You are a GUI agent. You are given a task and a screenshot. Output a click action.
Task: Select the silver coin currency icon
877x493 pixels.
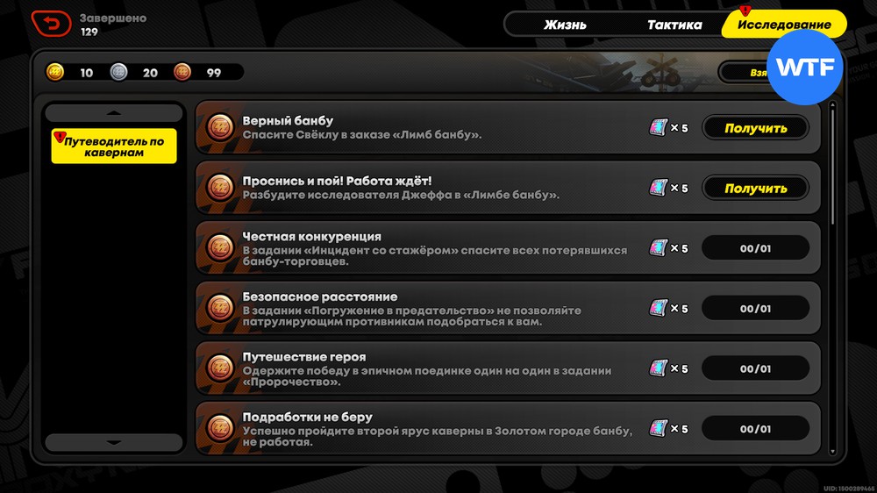[x=118, y=72]
